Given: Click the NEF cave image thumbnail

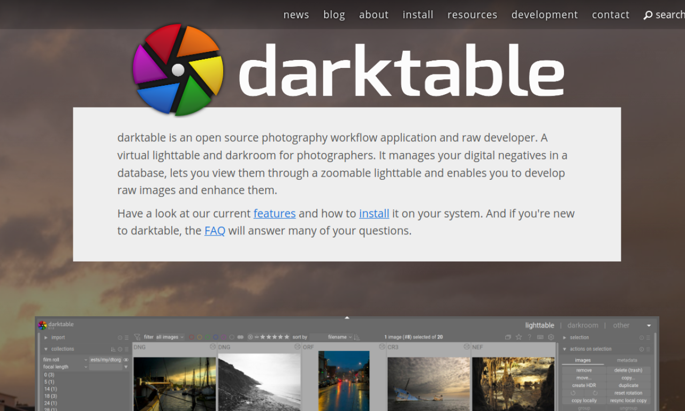Looking at the screenshot, I should click(513, 383).
